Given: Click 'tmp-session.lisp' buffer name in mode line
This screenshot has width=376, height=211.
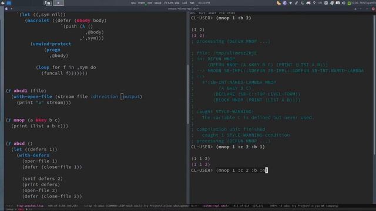Looking at the screenshot, I should click(30, 206).
